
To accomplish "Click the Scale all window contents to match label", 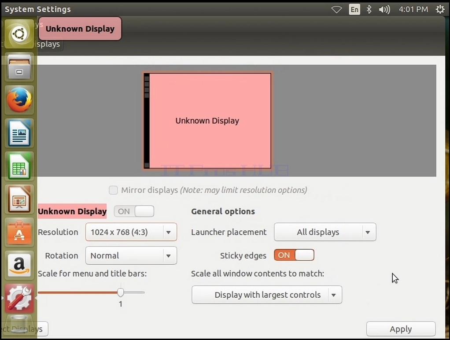I will (258, 273).
